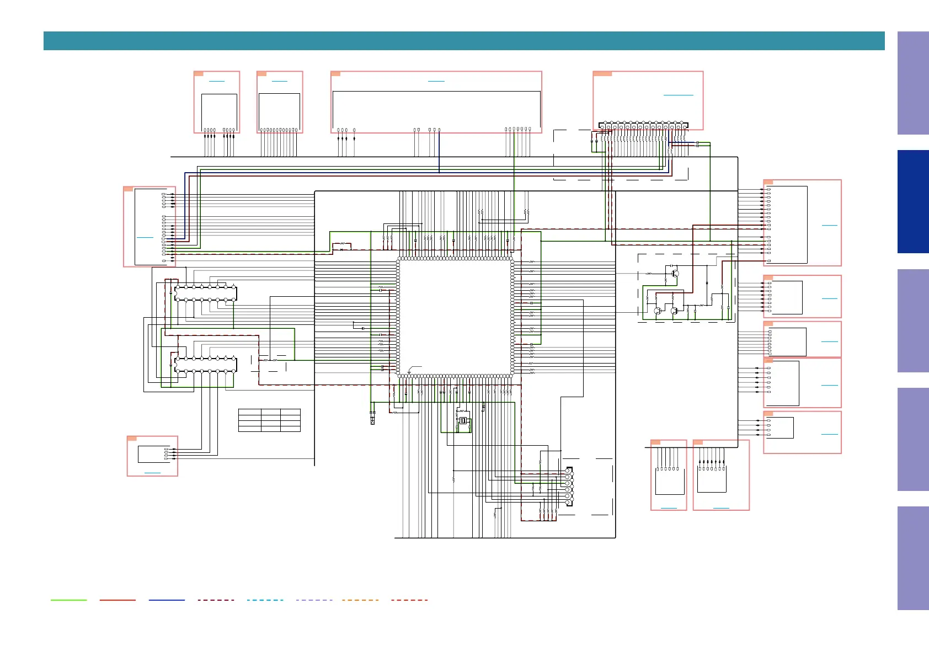
Task: Follow the cyan link in the bottom-left small connector box
Action: point(152,473)
